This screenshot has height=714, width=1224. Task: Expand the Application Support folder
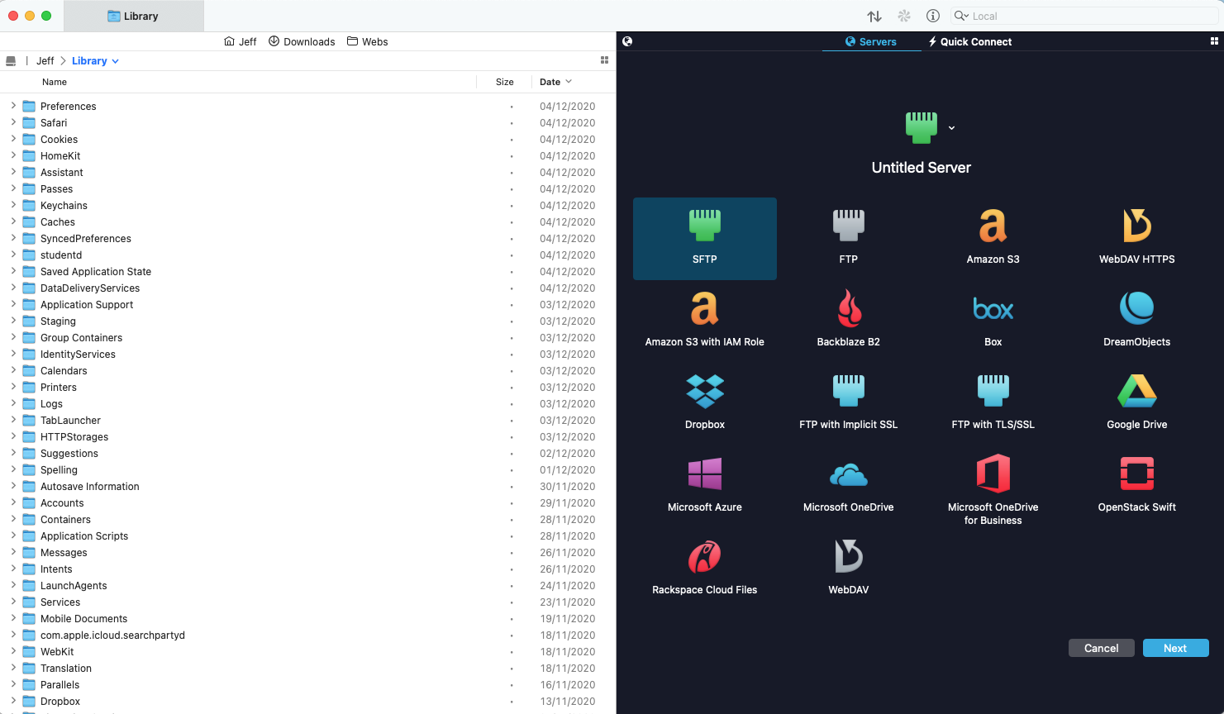point(13,304)
